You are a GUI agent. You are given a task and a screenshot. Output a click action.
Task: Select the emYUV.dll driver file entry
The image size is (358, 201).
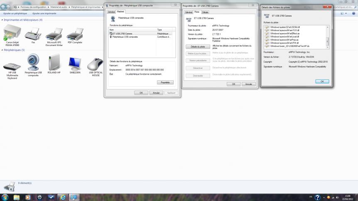pos(282,30)
